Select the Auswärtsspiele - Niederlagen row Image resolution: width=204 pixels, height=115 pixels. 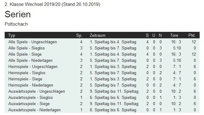click(102, 110)
